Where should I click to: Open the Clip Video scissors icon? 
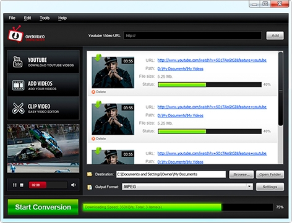click(18, 108)
